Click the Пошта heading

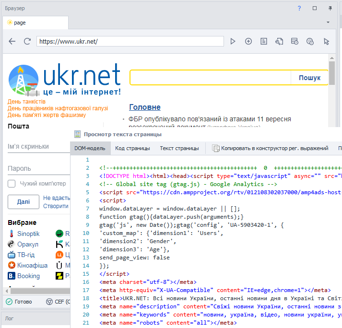(x=19, y=126)
